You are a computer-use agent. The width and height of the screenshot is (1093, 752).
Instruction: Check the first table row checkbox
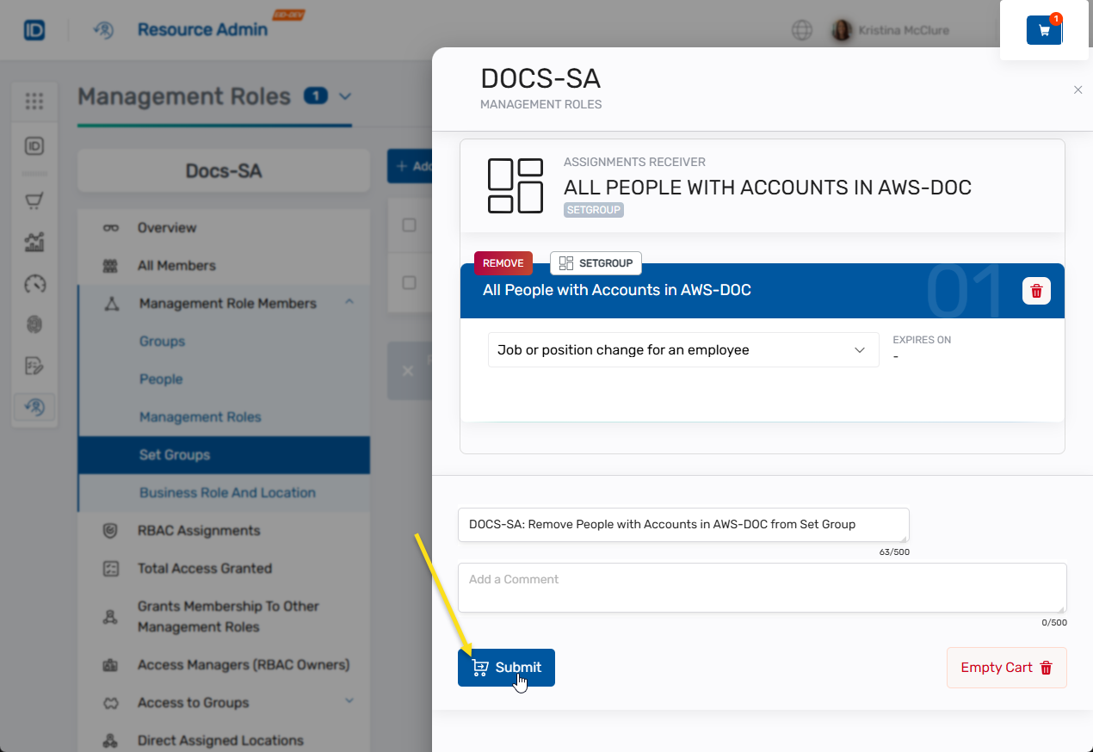pyautogui.click(x=410, y=225)
